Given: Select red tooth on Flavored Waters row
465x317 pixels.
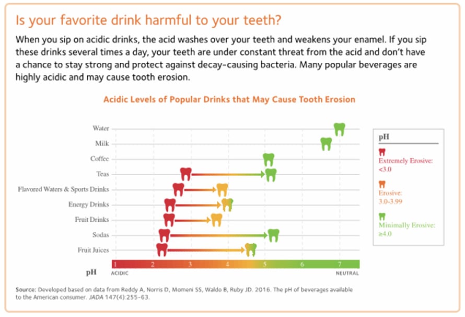Looking at the screenshot, I should click(x=178, y=189).
